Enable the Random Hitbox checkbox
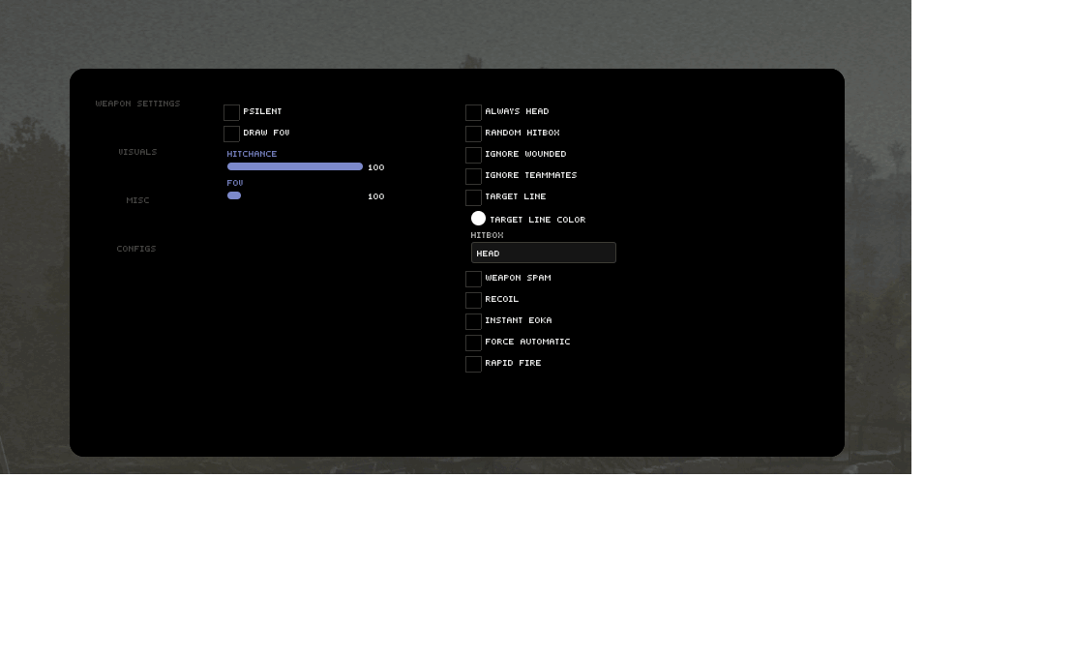The image size is (1074, 657). click(473, 134)
